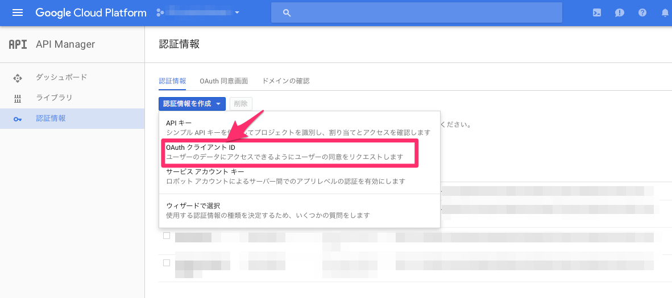Click the Google Cloud Platform logo text
Image resolution: width=672 pixels, height=298 pixels.
(x=91, y=13)
